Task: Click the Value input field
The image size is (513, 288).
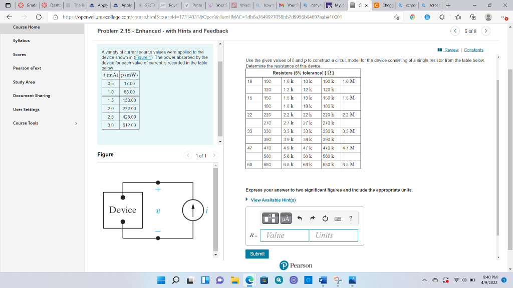Action: click(285, 235)
